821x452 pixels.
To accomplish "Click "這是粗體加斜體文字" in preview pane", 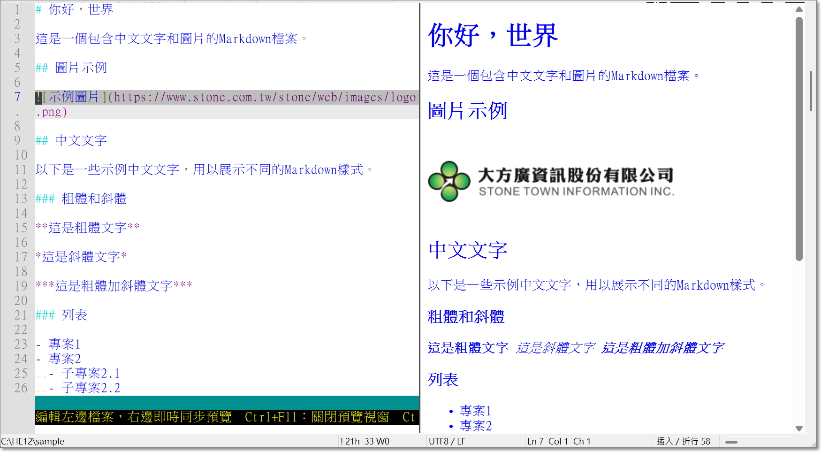I will pyautogui.click(x=662, y=348).
